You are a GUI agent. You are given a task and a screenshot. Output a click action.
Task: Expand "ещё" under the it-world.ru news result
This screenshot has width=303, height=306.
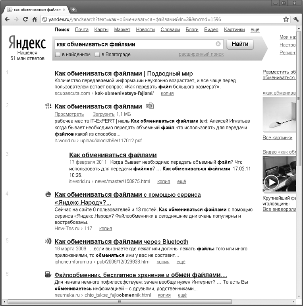pyautogui.click(x=181, y=182)
